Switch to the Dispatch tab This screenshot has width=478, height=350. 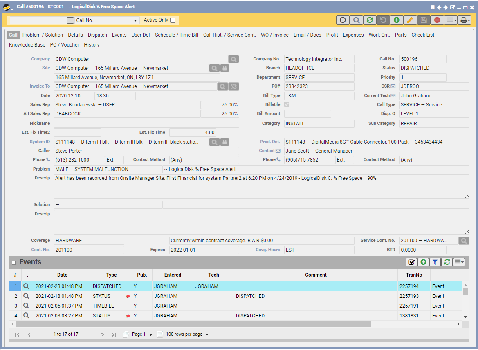(x=97, y=35)
